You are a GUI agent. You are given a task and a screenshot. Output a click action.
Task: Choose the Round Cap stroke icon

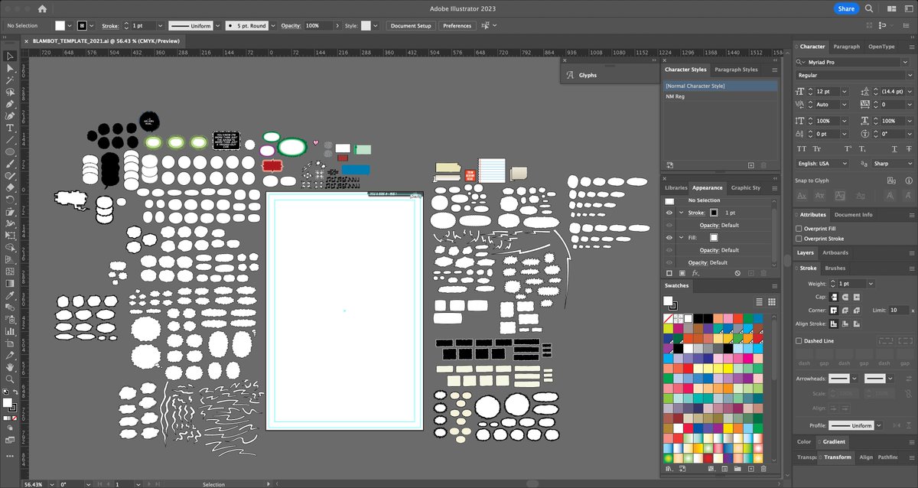pyautogui.click(x=845, y=297)
